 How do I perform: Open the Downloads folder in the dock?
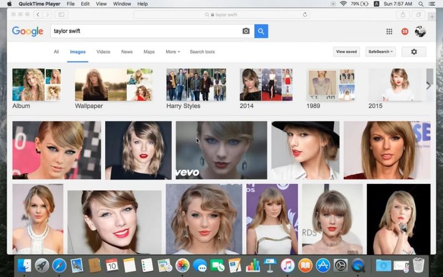tap(383, 266)
